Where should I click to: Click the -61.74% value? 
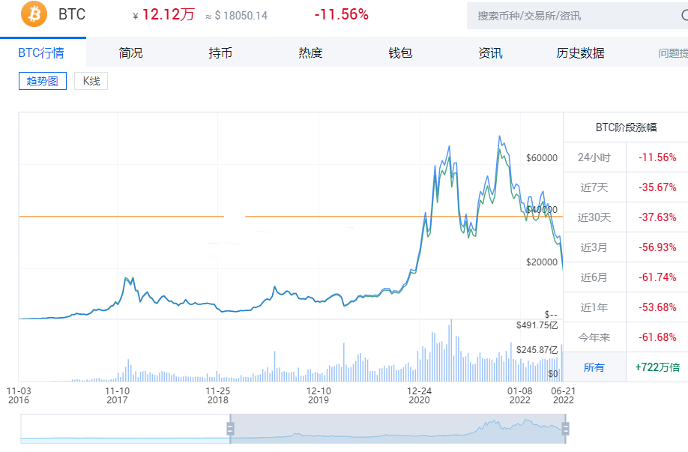(657, 277)
